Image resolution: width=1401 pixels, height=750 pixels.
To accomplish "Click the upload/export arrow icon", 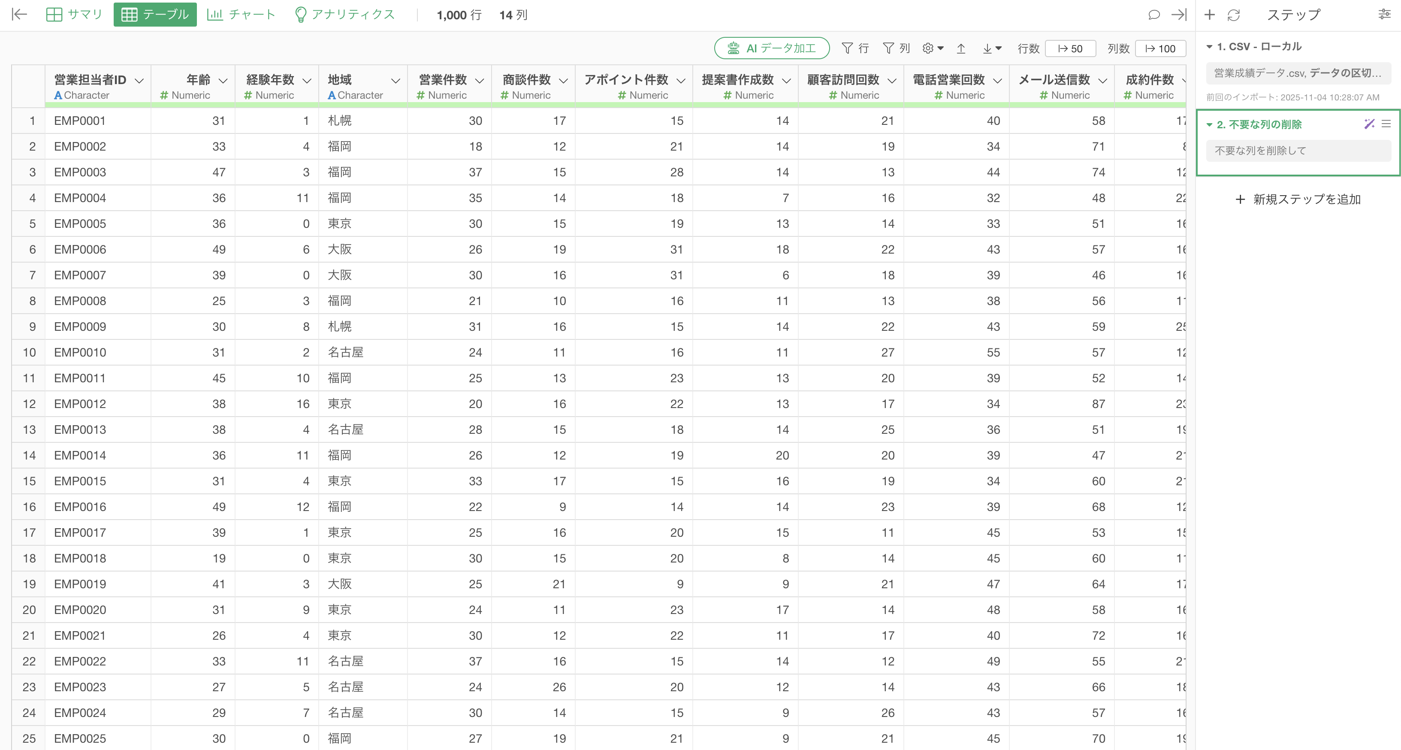I will coord(961,48).
